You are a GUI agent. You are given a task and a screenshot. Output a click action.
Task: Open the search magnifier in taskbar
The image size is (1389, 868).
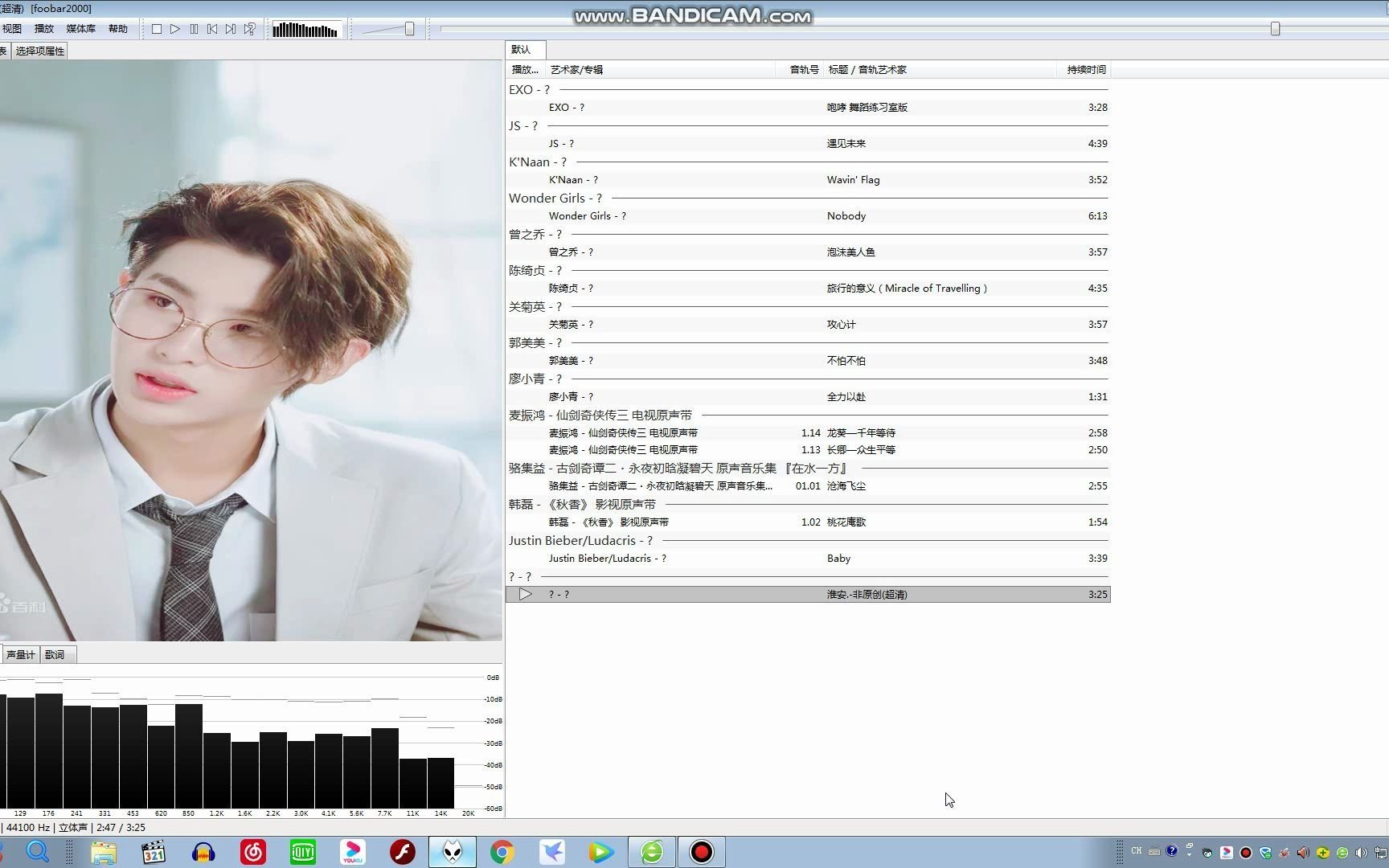click(x=38, y=852)
